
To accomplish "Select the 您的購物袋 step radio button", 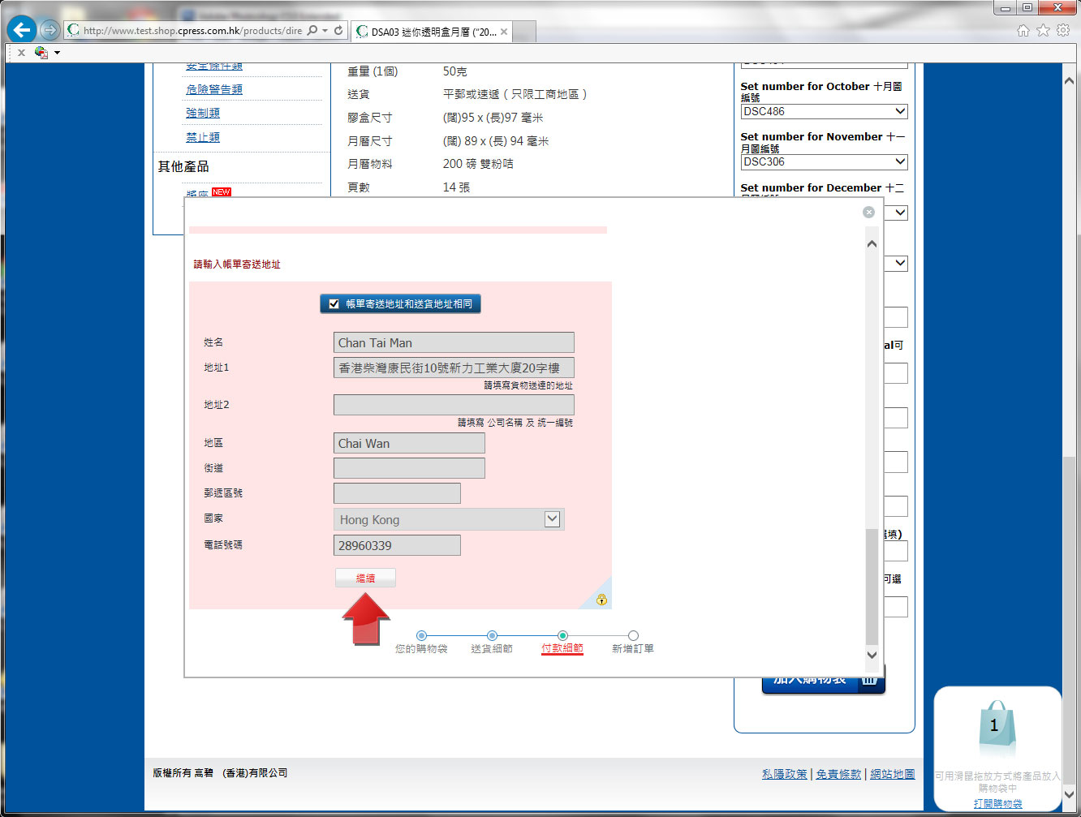I will [421, 636].
